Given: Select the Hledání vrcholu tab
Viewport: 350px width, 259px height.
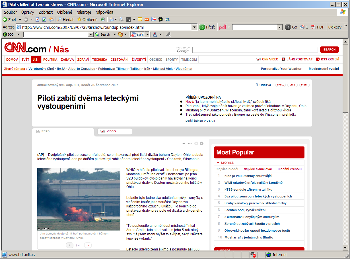Looking at the screenshot, I should [290, 169].
